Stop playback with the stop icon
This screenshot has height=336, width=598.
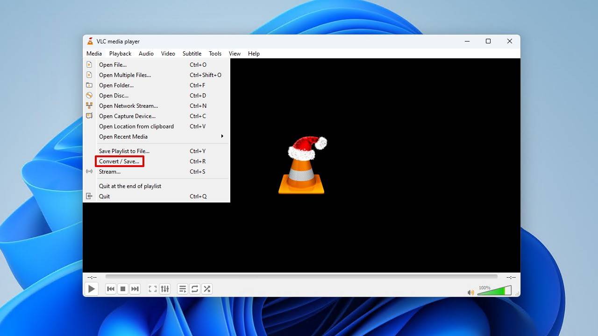(123, 289)
